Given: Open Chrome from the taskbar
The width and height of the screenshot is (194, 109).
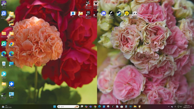Looking at the screenshot, I should [95, 107].
